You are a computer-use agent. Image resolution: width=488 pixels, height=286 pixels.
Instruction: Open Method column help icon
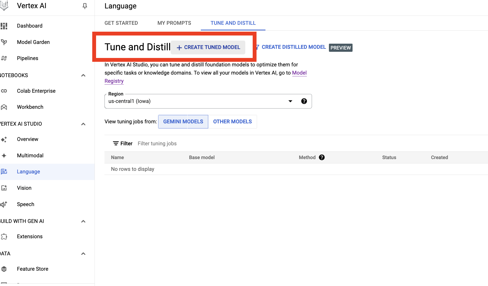322,158
